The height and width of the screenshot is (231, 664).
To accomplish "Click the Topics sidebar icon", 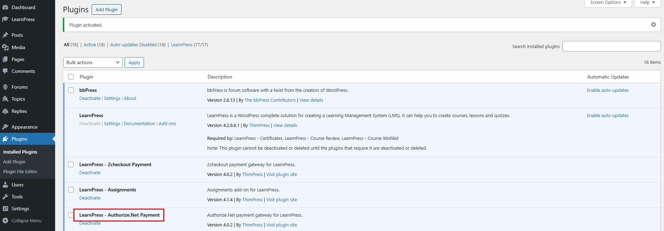I will pos(5,99).
